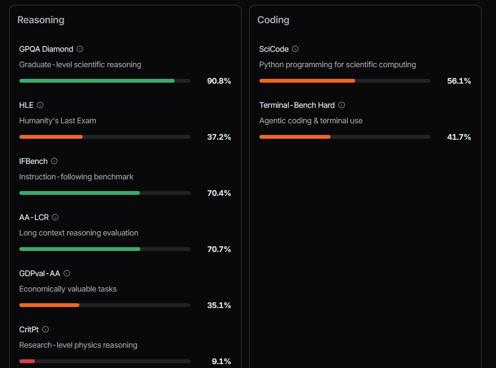Click the GPQA Diamond benchmark name
496x368 pixels.
tap(46, 49)
